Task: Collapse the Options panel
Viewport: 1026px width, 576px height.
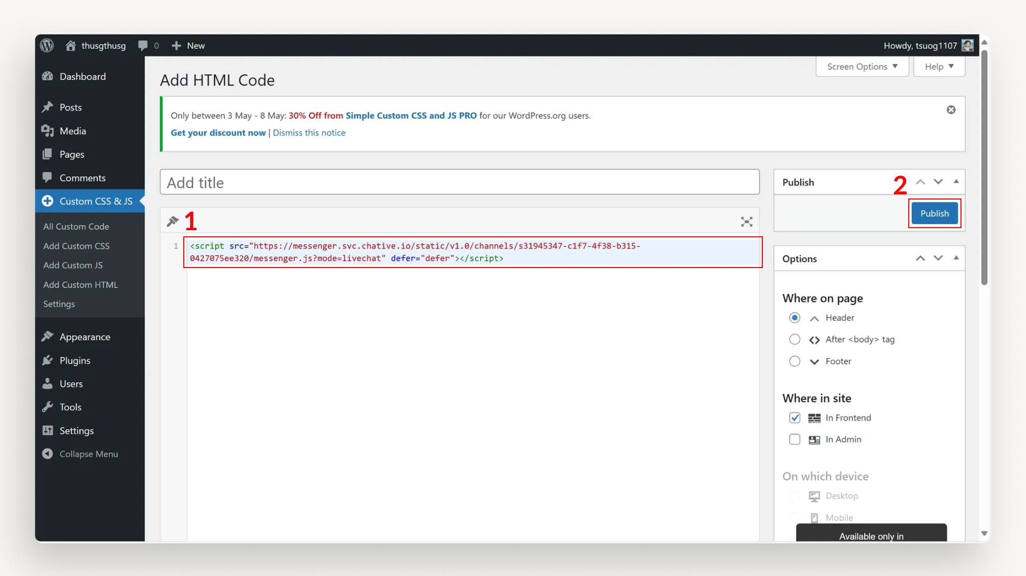Action: point(956,258)
